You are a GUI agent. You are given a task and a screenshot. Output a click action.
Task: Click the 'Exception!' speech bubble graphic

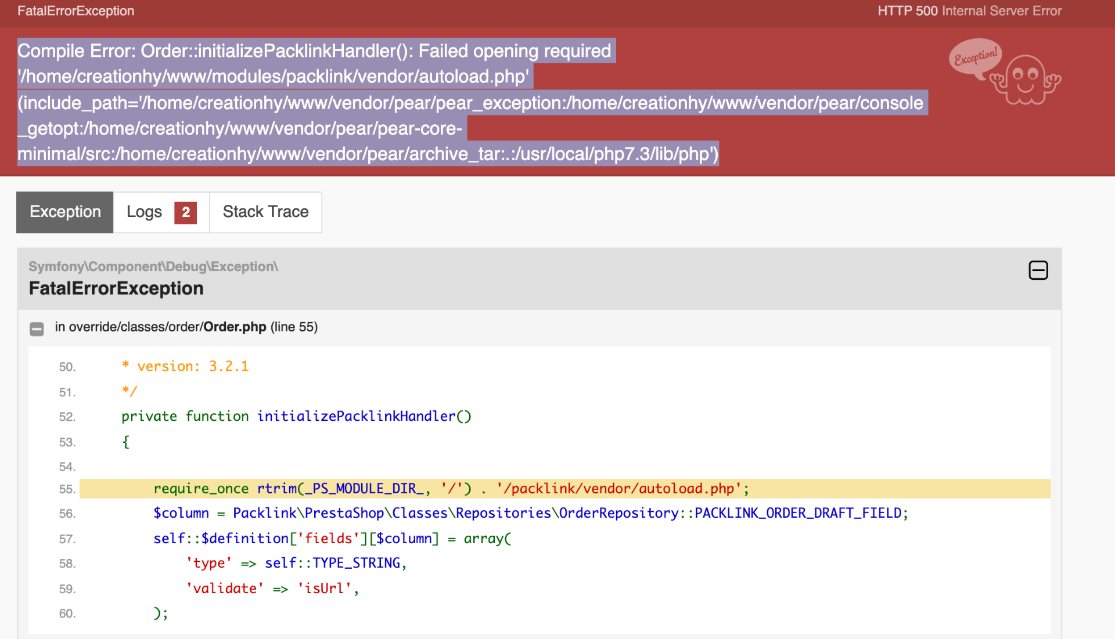[x=976, y=57]
